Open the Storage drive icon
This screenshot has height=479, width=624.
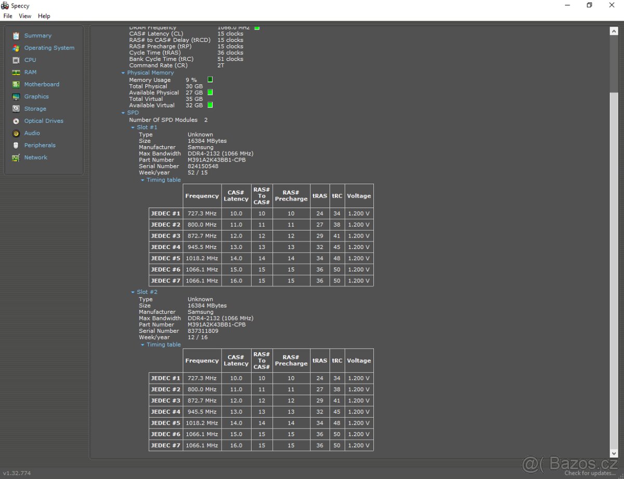click(16, 109)
